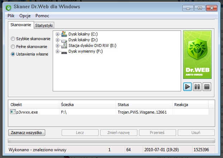Sort results by Obiekt column header
The height and width of the screenshot is (158, 223).
[34, 105]
